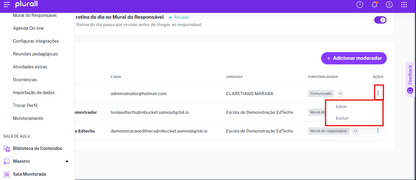Click Sala Monitorada link
The height and width of the screenshot is (180, 416).
click(x=29, y=174)
